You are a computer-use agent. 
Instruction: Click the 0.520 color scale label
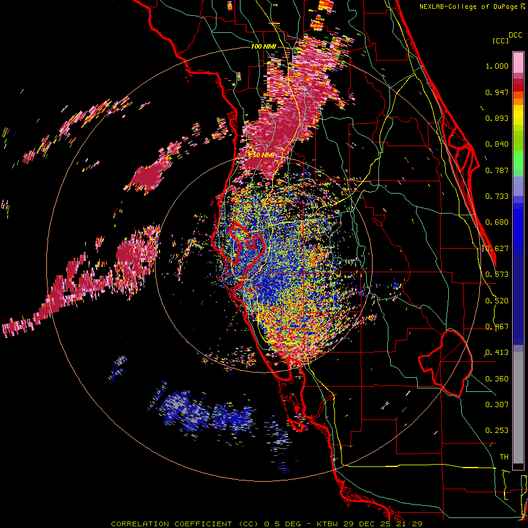(497, 301)
